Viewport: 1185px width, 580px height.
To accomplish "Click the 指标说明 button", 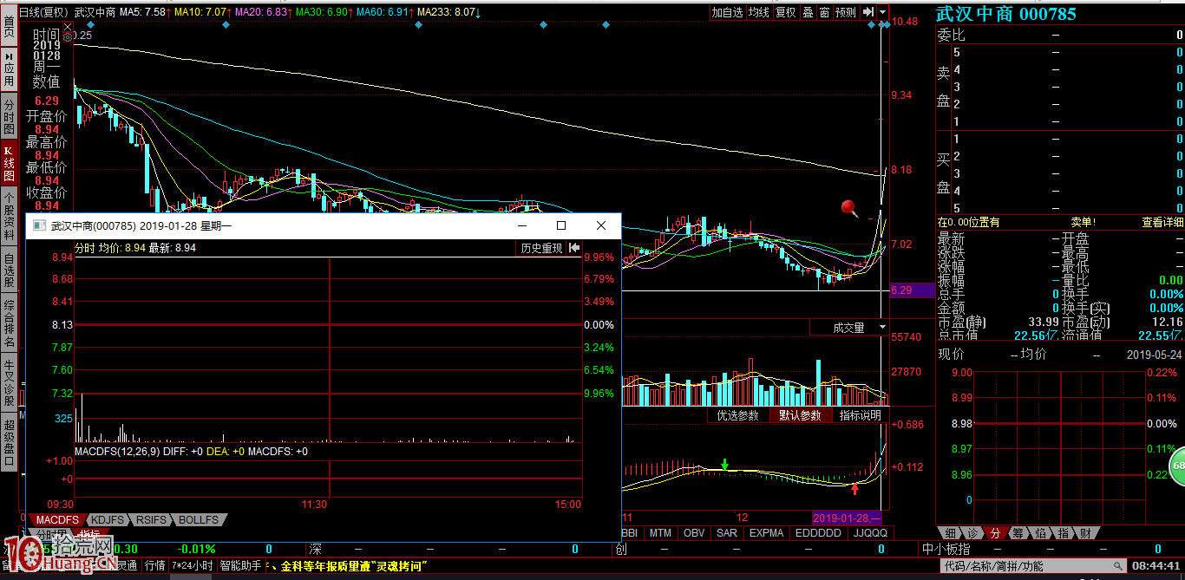I will click(860, 415).
